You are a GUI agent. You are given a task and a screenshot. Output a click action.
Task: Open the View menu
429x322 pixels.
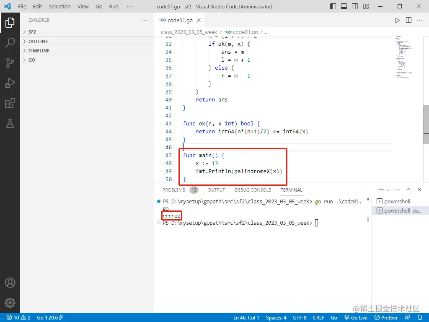[83, 6]
